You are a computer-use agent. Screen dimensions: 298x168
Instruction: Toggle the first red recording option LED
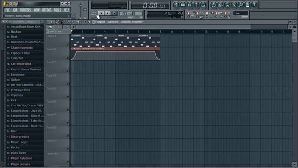(188, 13)
